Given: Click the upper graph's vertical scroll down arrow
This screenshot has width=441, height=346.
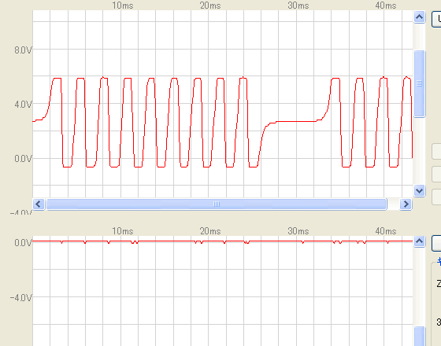Looking at the screenshot, I should point(419,191).
